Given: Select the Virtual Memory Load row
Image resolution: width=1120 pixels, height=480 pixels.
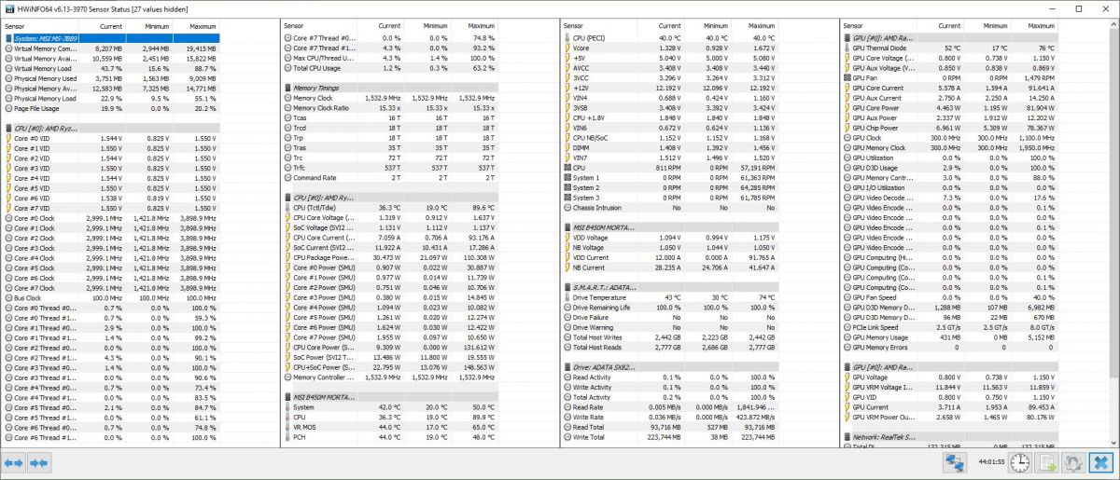Looking at the screenshot, I should [x=110, y=68].
